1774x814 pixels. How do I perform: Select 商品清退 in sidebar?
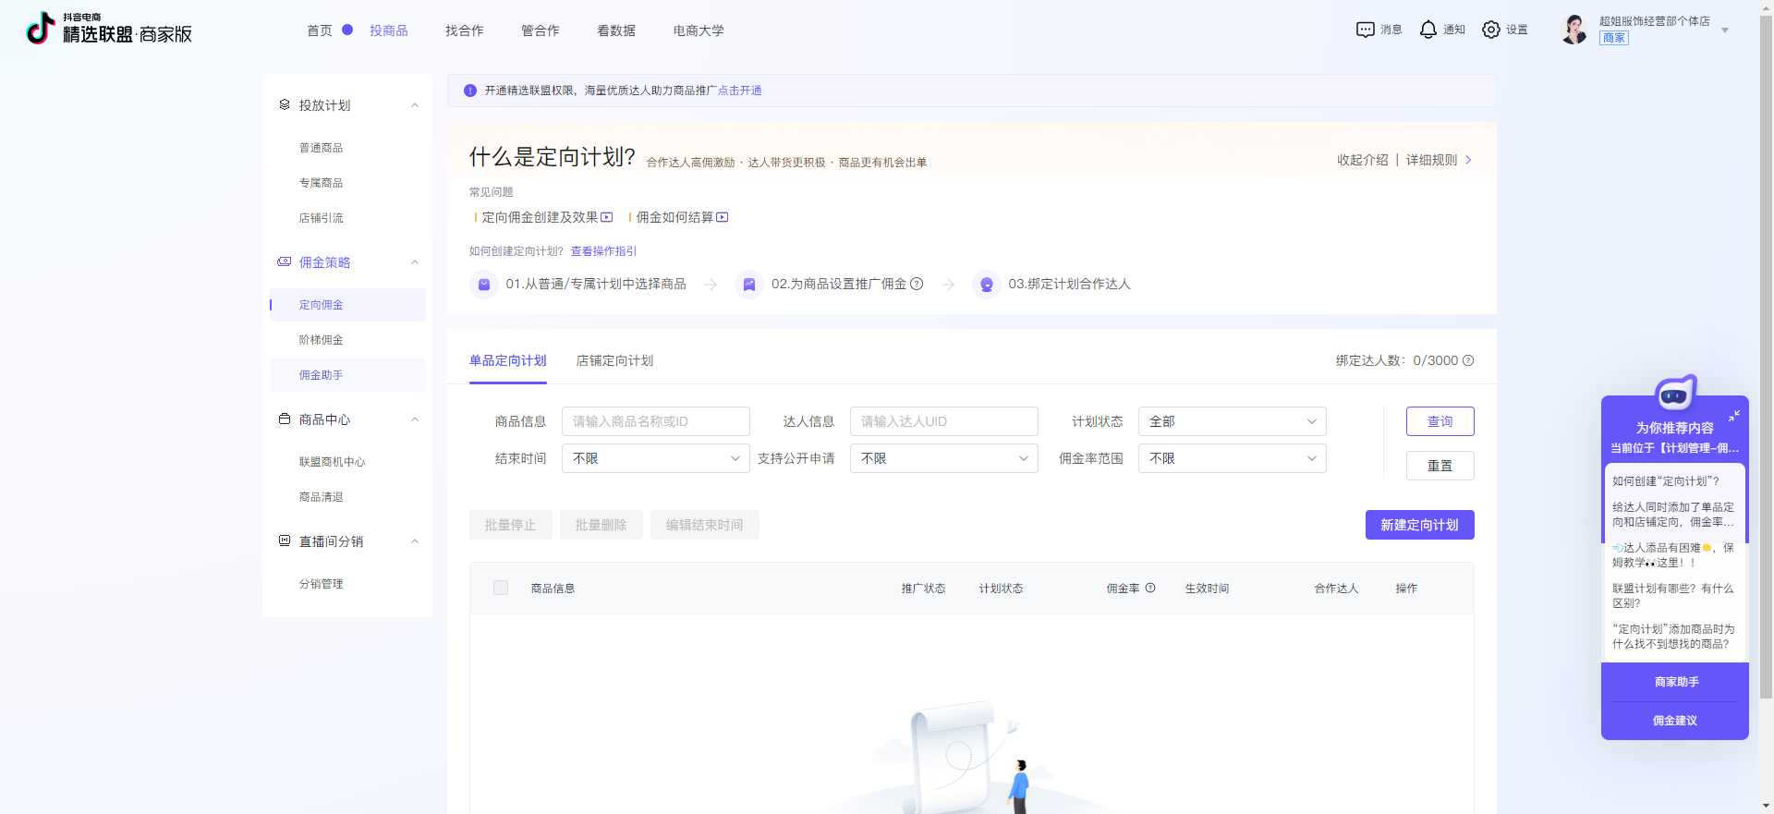[322, 497]
